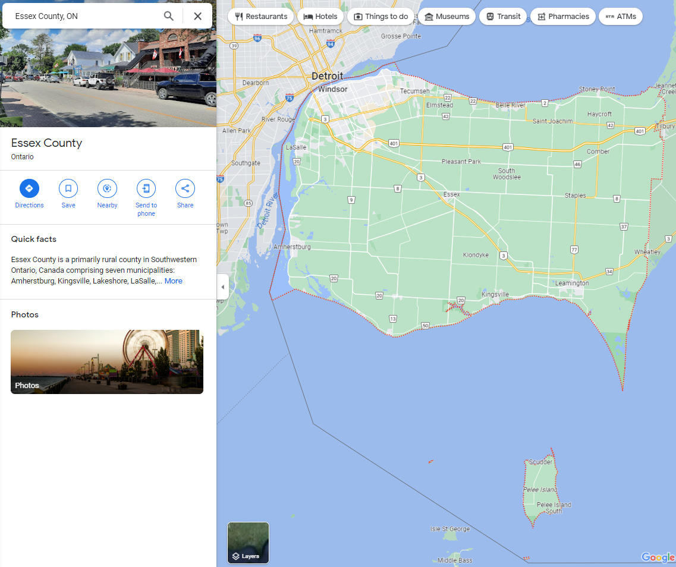Filter map by Hotels
The width and height of the screenshot is (676, 567).
[x=320, y=17]
